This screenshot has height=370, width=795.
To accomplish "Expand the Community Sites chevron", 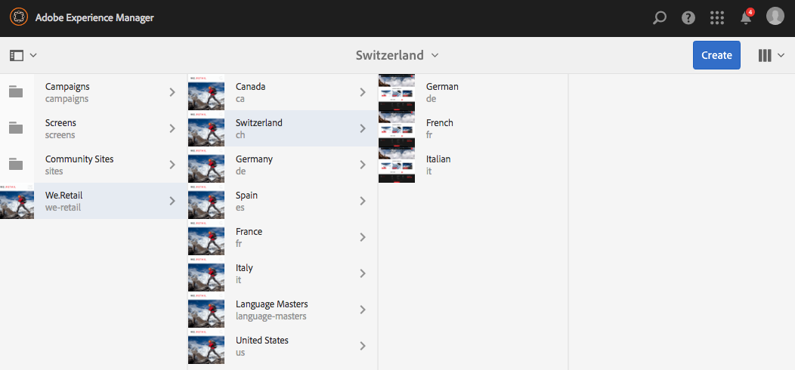I will (x=172, y=165).
